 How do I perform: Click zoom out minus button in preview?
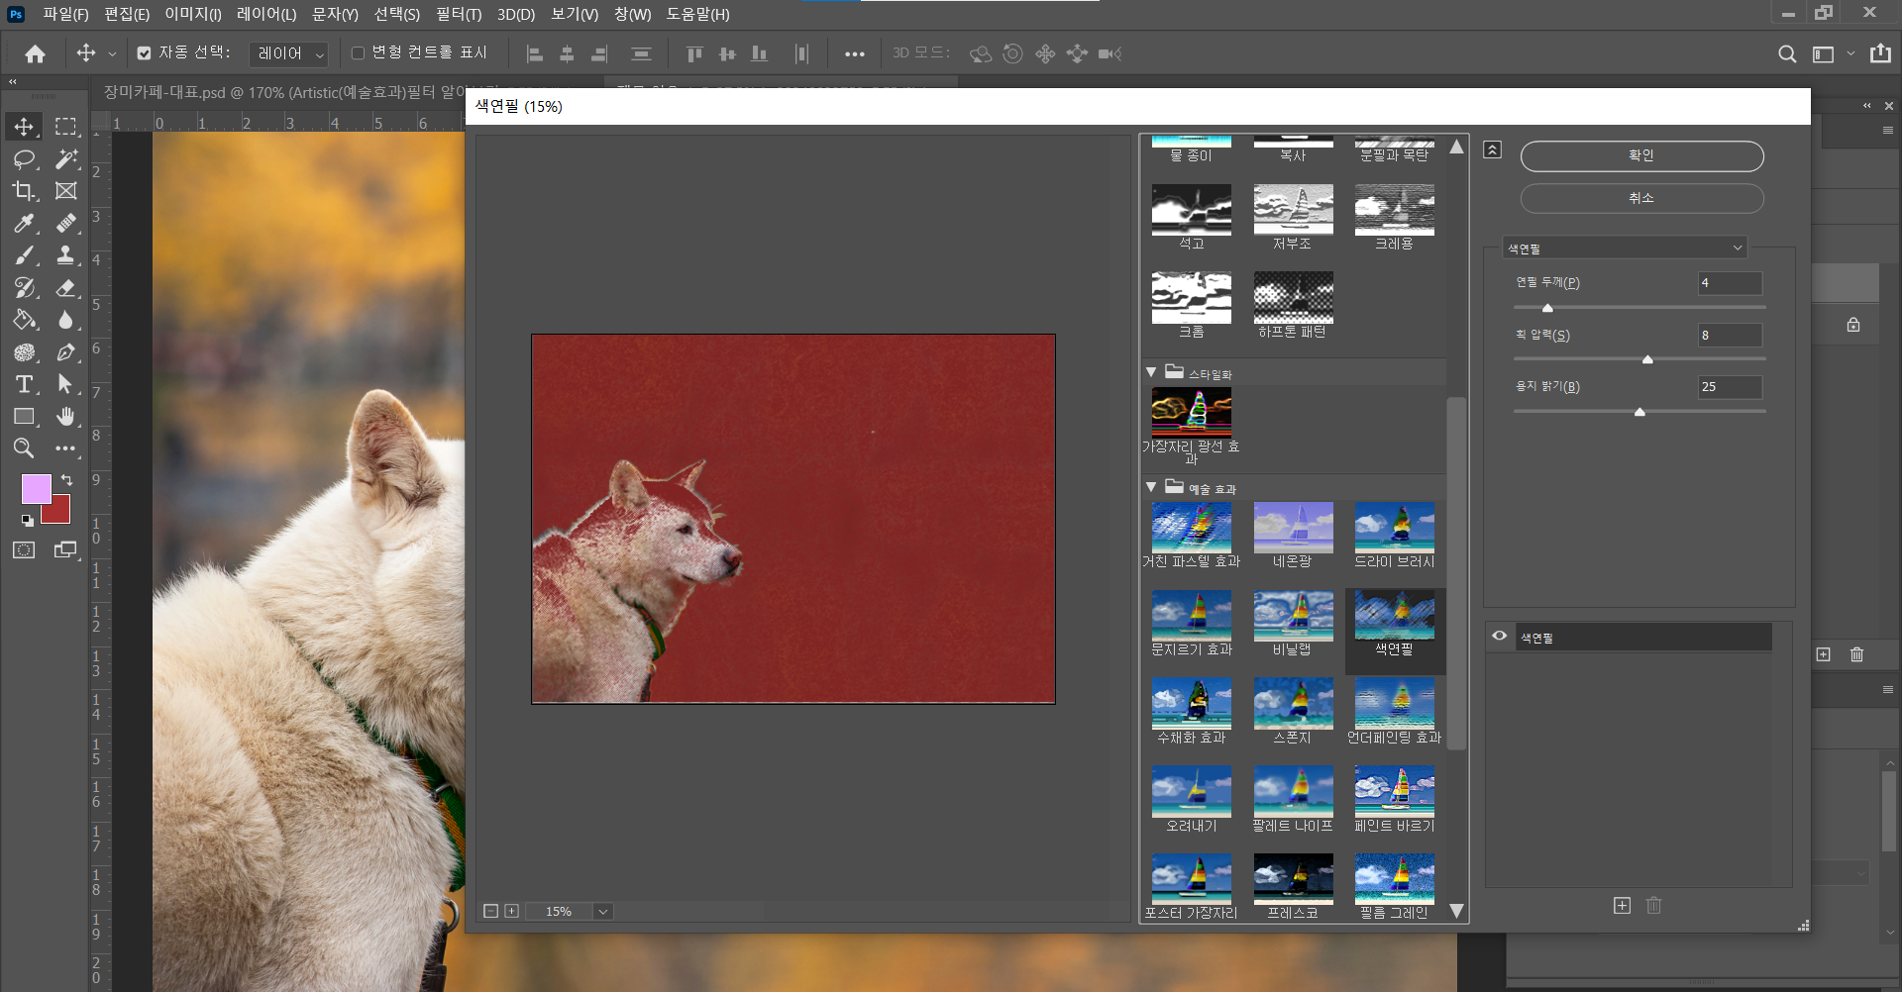click(490, 911)
